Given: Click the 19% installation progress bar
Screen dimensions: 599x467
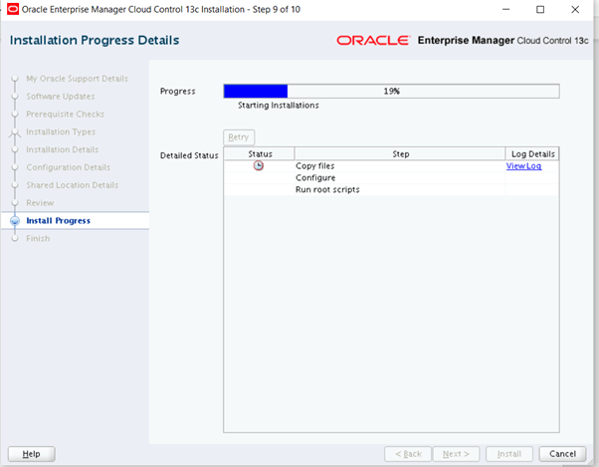Looking at the screenshot, I should pos(391,91).
